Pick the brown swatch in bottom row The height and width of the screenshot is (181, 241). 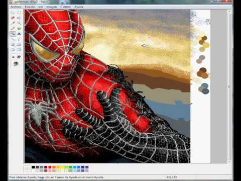pos(46,170)
